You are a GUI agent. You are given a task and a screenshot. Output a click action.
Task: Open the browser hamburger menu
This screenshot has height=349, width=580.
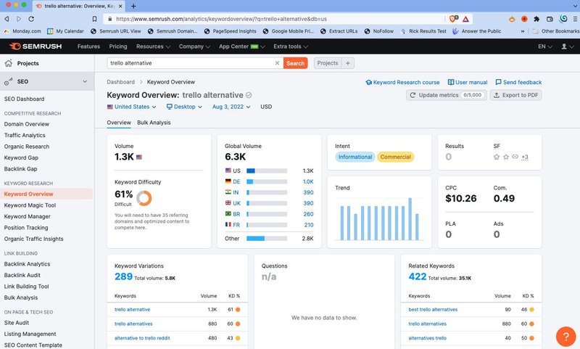click(x=576, y=19)
